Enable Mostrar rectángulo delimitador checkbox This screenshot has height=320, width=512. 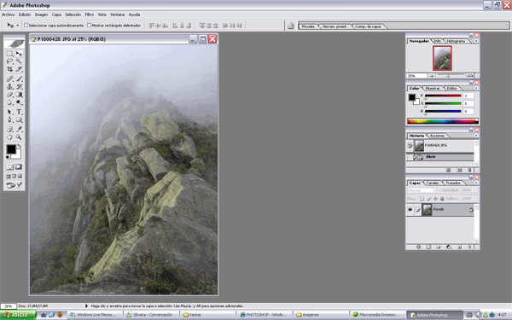(x=89, y=25)
